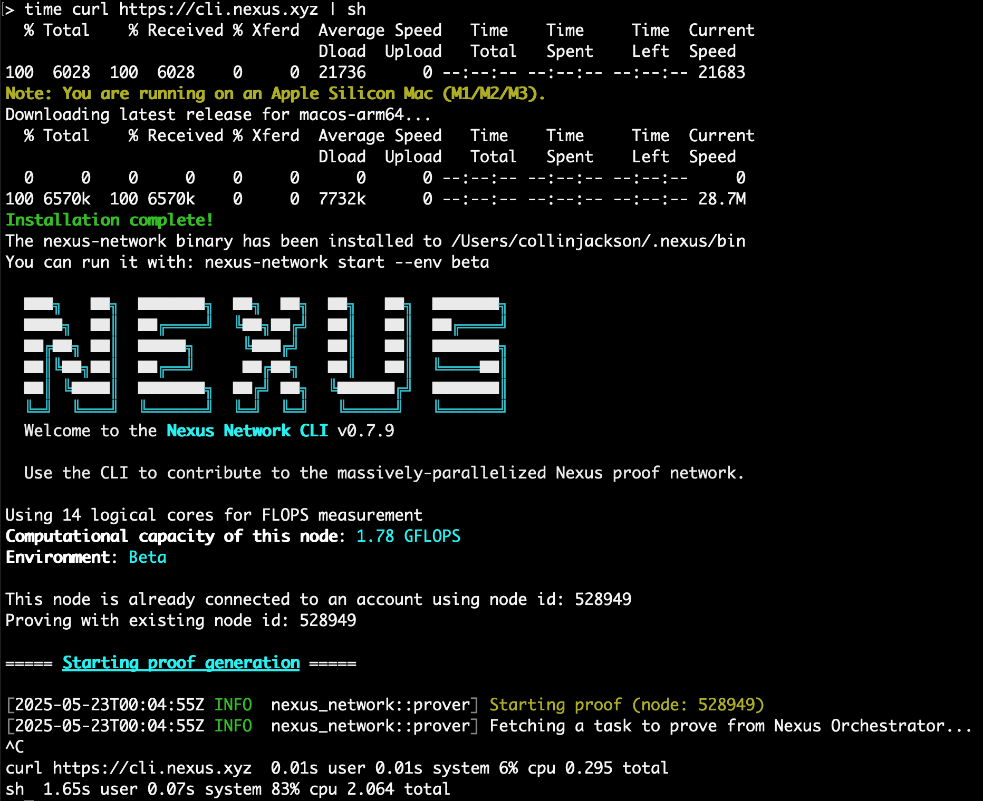Click the green 'Installation complete!' message
Image resolution: width=983 pixels, height=801 pixels.
[x=109, y=220]
